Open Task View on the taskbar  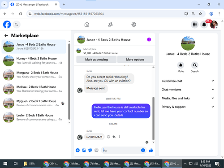[x=16, y=164]
